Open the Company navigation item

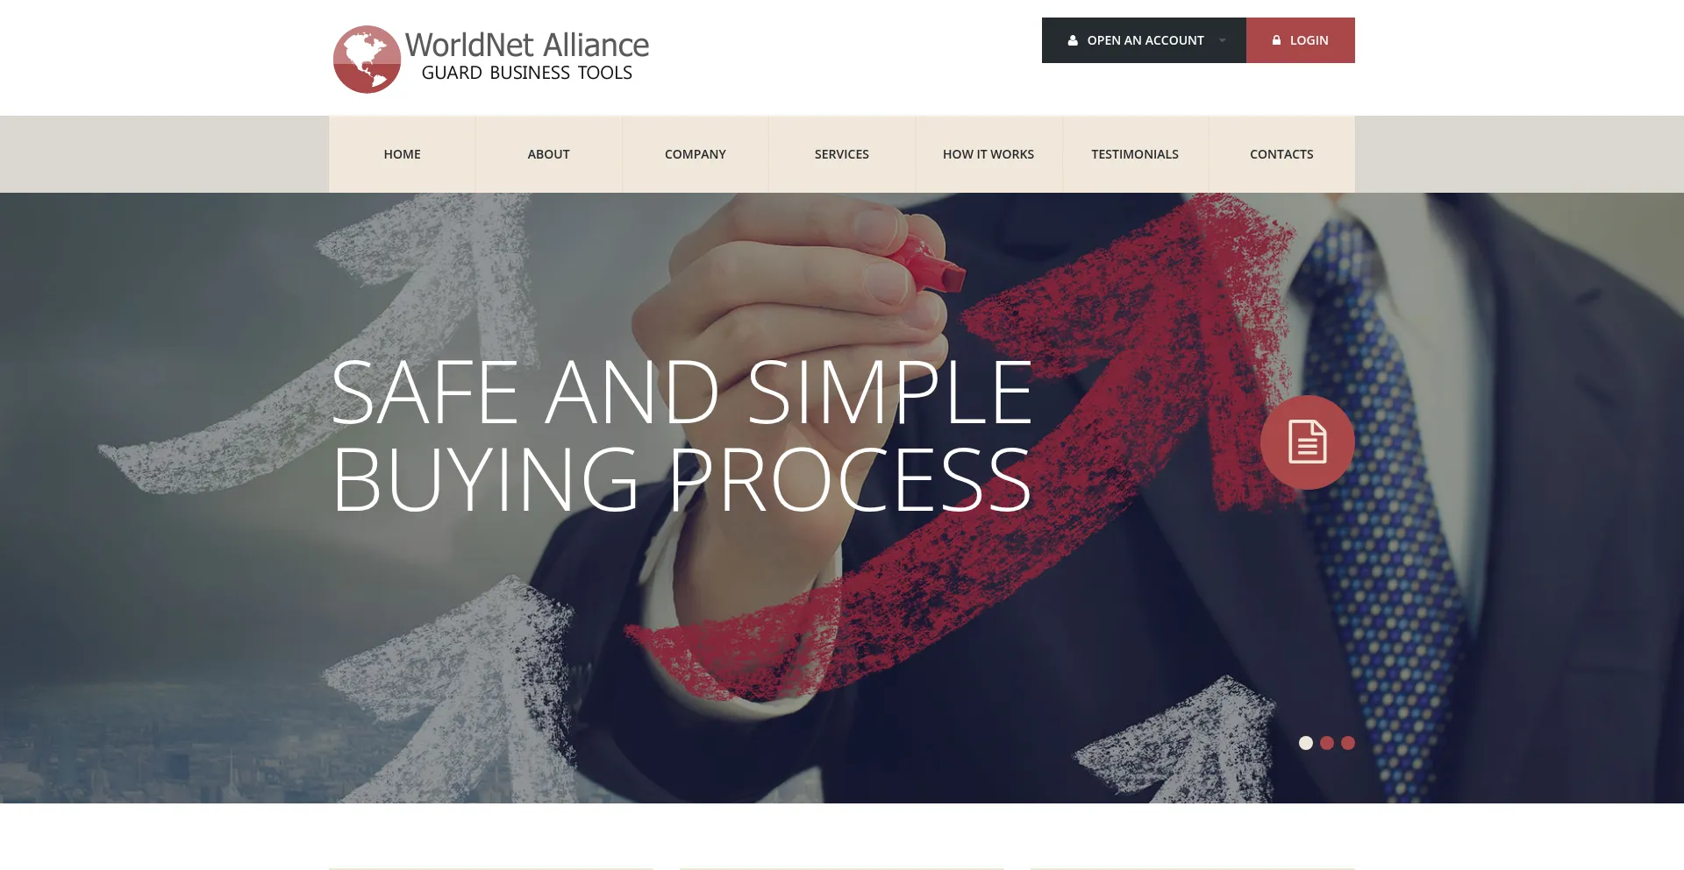tap(696, 154)
